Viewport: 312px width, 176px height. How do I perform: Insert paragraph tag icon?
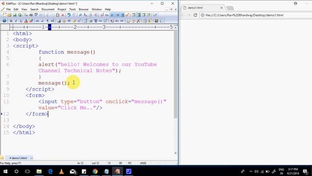47,21
